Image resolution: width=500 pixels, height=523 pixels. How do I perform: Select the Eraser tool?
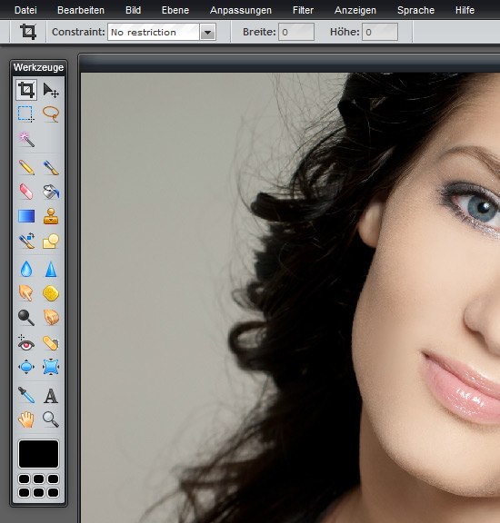[26, 192]
